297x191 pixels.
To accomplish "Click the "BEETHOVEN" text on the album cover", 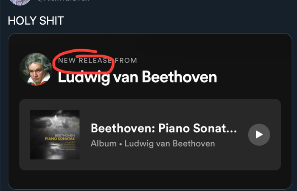I will point(65,135).
